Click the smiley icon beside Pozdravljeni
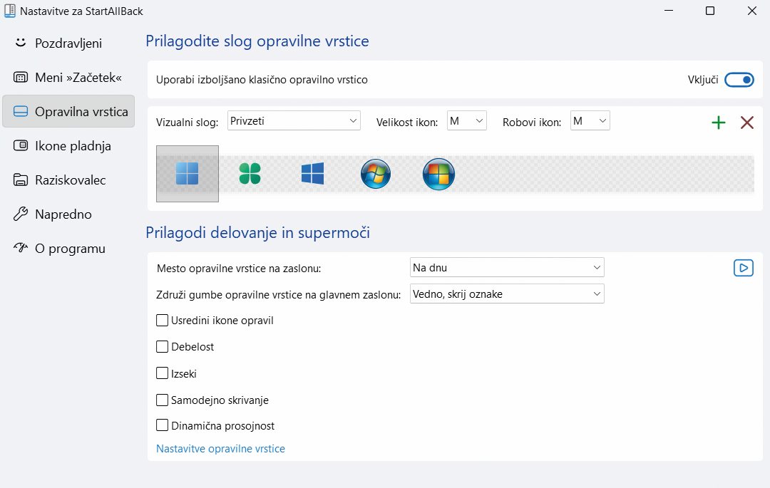 (x=21, y=43)
